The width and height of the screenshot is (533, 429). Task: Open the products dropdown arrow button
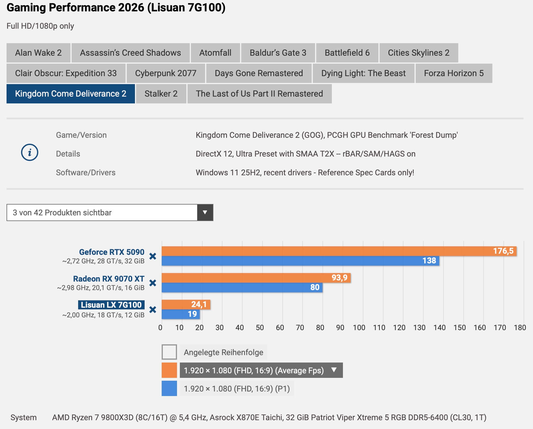(x=205, y=213)
